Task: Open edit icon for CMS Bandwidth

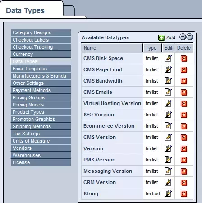Action: tap(168, 81)
